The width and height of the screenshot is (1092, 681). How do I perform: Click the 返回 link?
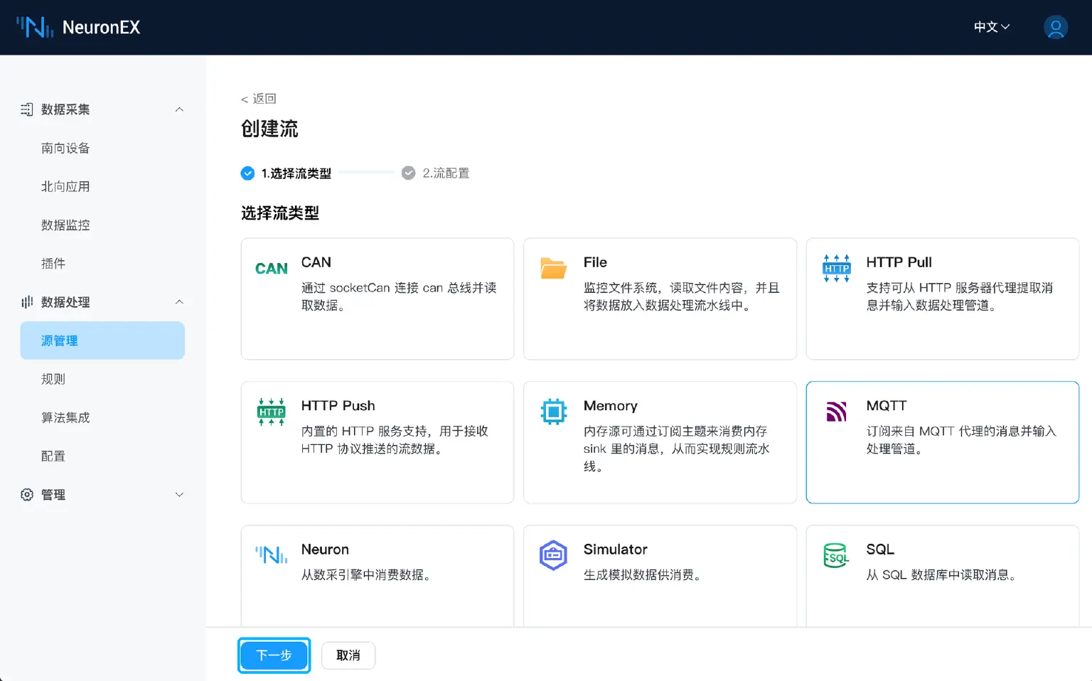click(x=259, y=98)
